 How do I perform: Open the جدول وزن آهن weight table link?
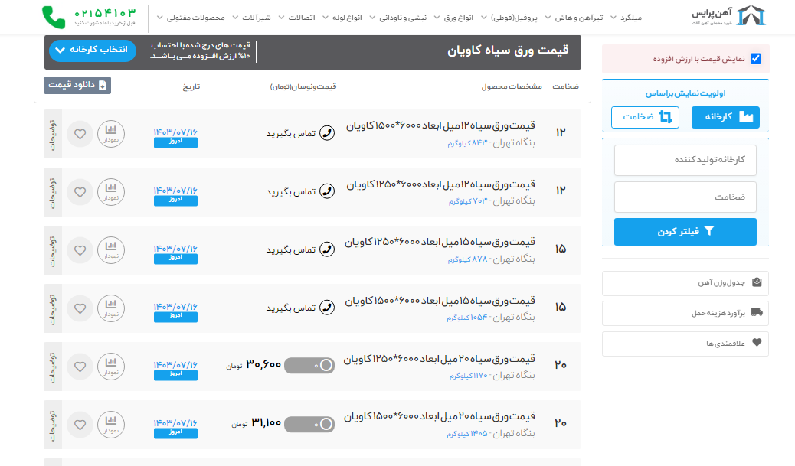(685, 283)
